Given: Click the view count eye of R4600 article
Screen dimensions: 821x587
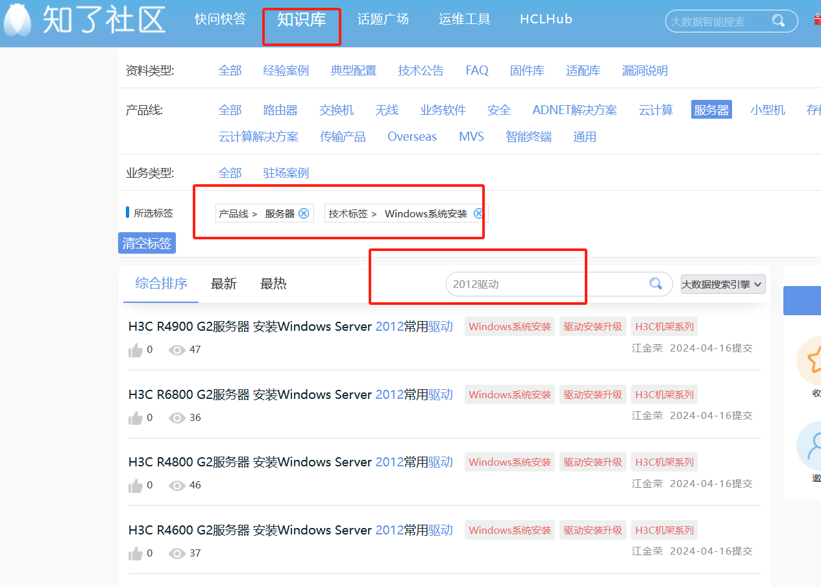Looking at the screenshot, I should coord(177,554).
